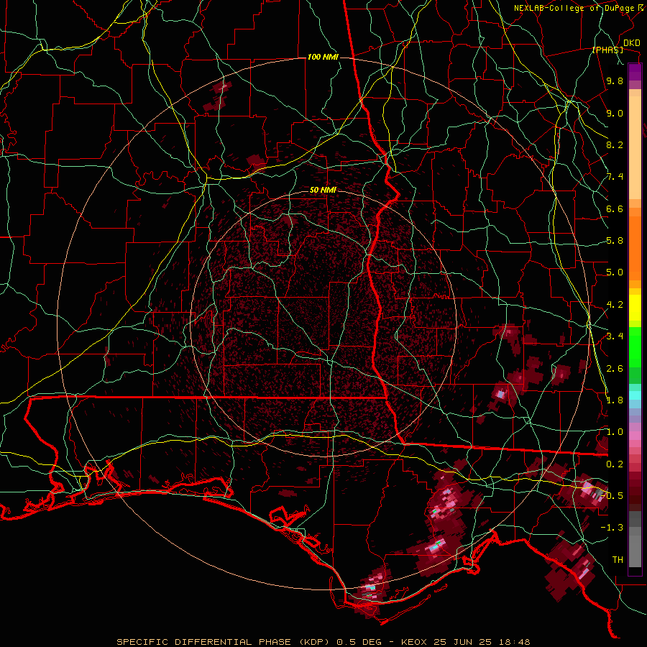Image resolution: width=647 pixels, height=647 pixels.
Task: Select the 9.8 scale value
Action: coord(615,81)
